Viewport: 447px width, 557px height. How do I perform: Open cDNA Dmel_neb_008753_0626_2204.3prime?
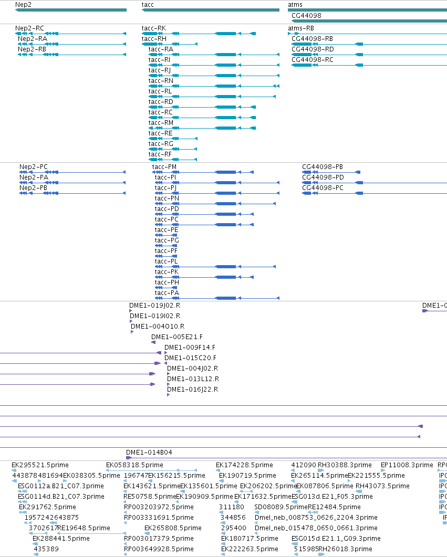coord(316,517)
